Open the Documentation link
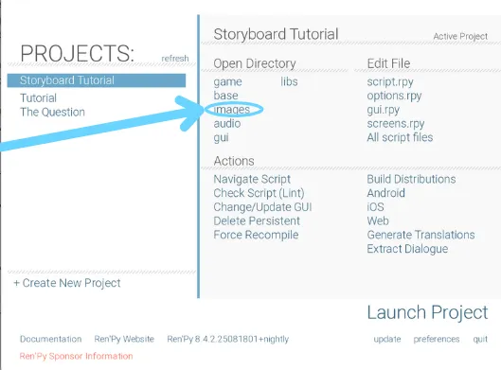Viewport: 501px width, 370px height. [x=51, y=339]
